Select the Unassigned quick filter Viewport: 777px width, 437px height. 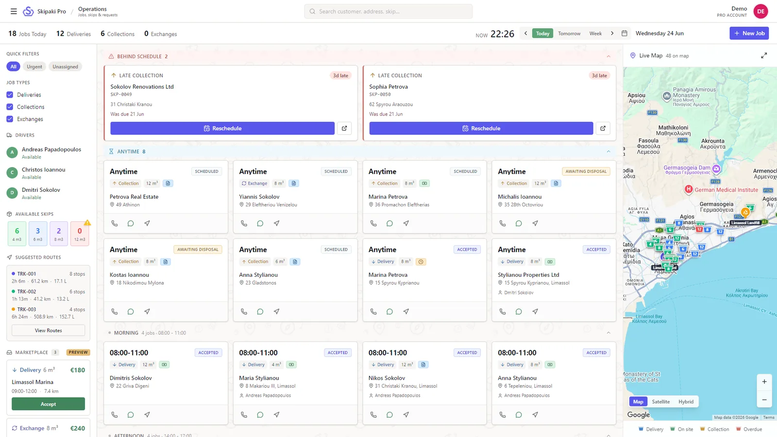(65, 67)
